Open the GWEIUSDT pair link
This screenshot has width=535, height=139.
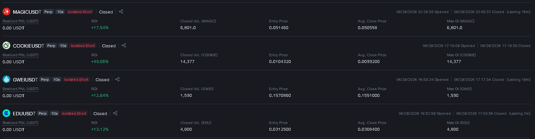25,80
